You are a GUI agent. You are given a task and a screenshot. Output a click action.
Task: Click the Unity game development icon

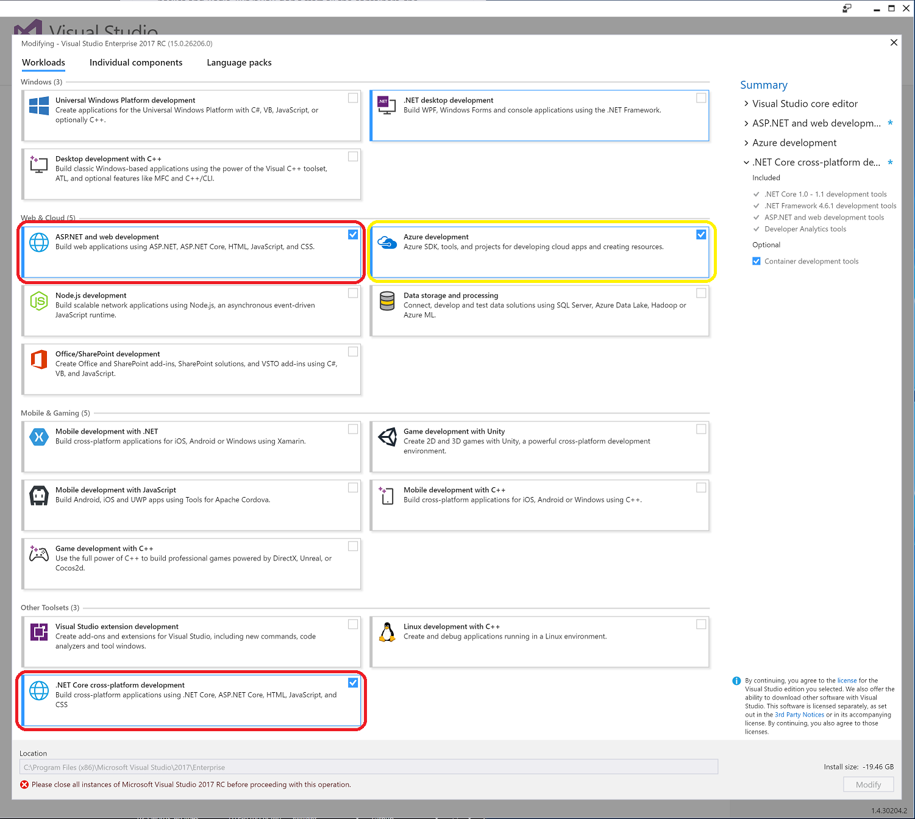pos(387,437)
